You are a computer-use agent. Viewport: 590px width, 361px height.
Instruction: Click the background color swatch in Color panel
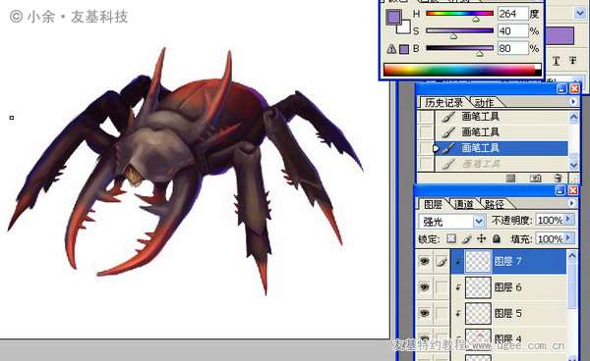[x=405, y=28]
